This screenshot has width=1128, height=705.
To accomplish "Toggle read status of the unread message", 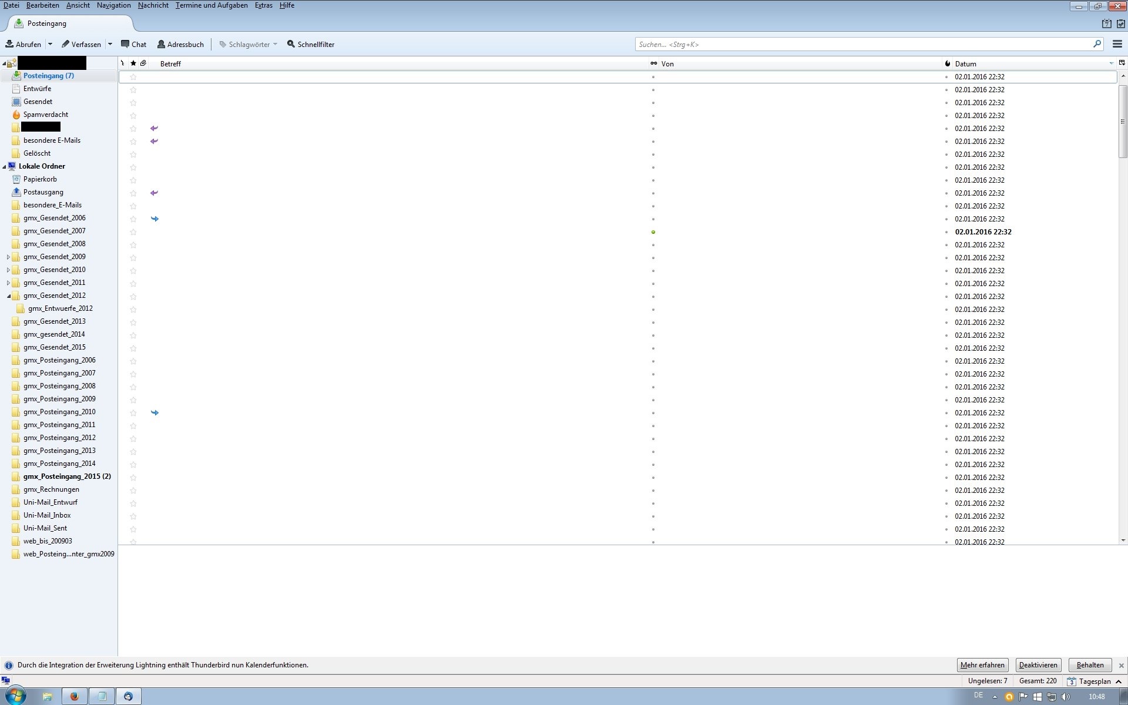I will (653, 232).
